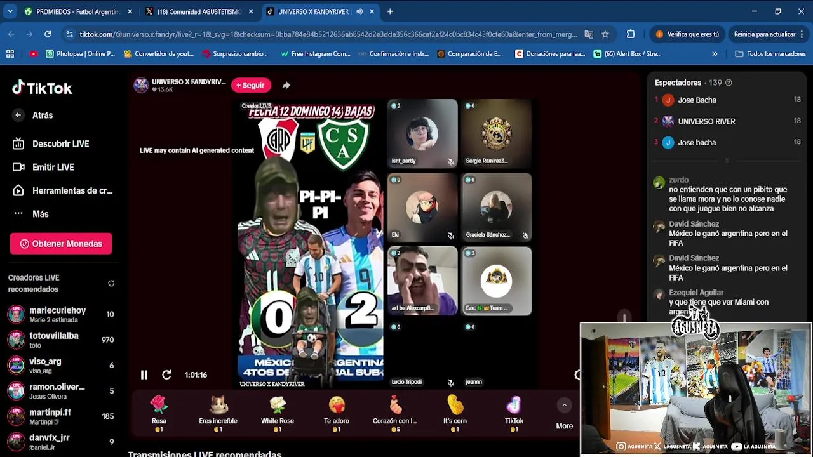Switch to PROMIEDOS browser tab
Viewport: 813px width, 457px height.
click(x=76, y=11)
